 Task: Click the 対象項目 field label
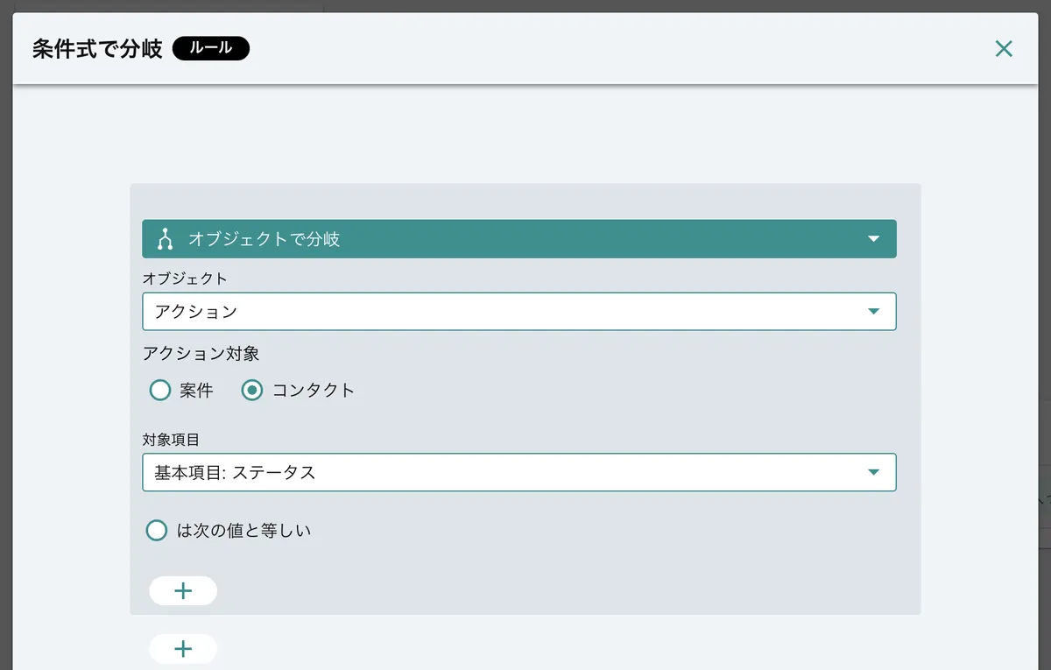[171, 440]
